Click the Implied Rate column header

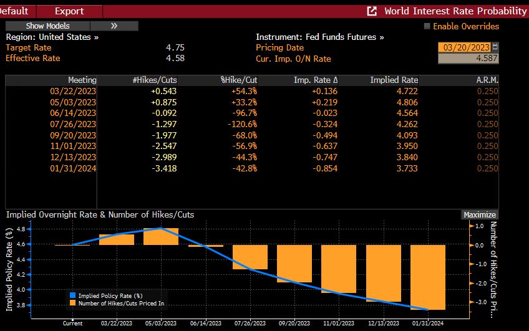pos(394,80)
